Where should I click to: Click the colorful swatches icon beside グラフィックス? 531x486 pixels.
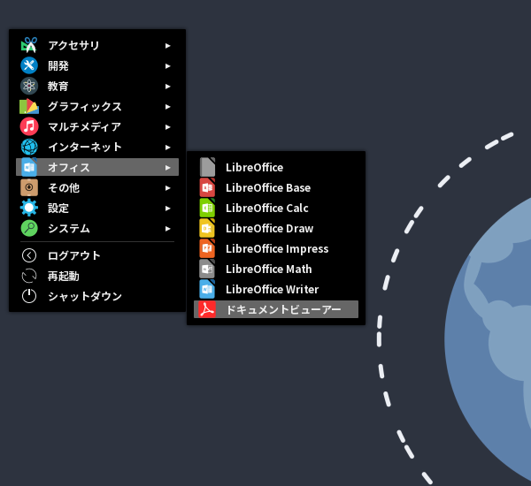click(29, 106)
